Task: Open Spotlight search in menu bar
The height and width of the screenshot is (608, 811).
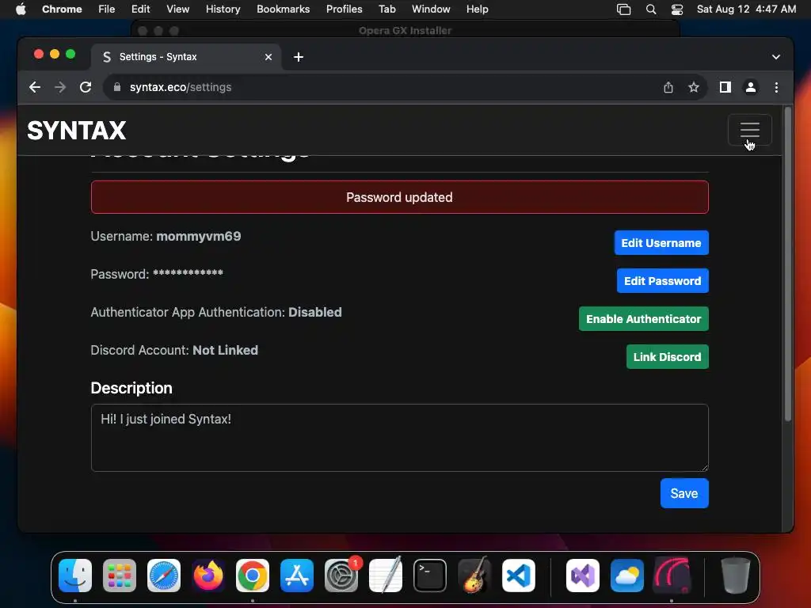Action: (651, 9)
